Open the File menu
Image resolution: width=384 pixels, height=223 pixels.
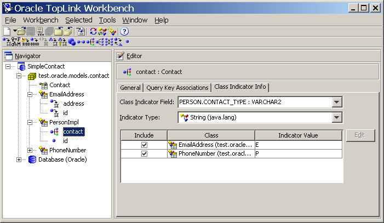tap(10, 20)
